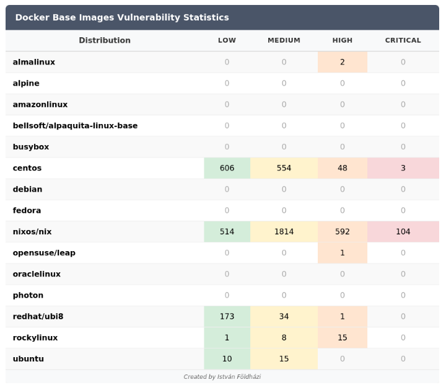Viewport: 446px width, 390px height.
Task: Click nixos/nix LOW value 514
Action: coord(227,232)
